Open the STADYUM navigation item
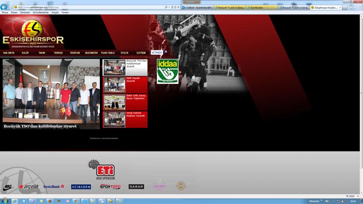This screenshot has height=204, width=363. [75, 53]
